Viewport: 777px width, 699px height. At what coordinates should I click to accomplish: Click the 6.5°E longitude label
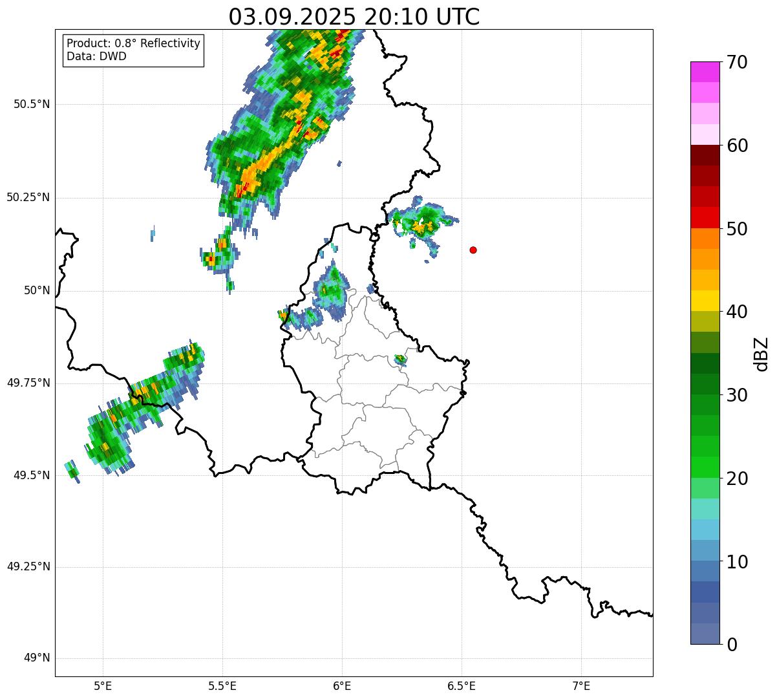[462, 686]
